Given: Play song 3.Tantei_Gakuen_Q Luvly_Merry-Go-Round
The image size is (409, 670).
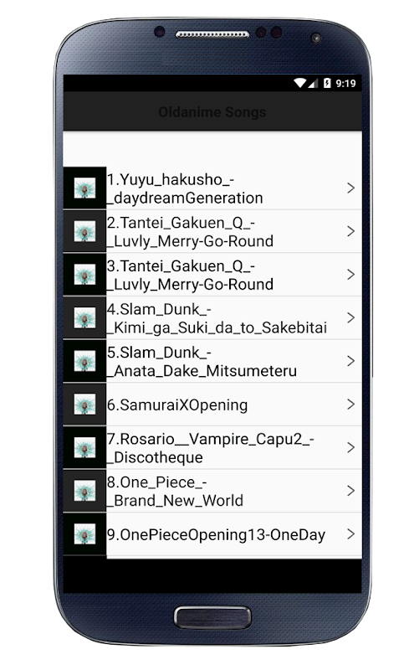Looking at the screenshot, I should [x=190, y=275].
